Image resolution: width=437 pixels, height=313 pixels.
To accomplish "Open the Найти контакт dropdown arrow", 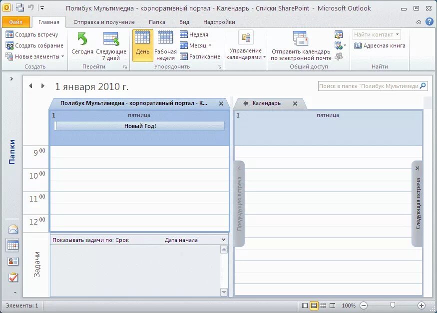I will pos(398,34).
